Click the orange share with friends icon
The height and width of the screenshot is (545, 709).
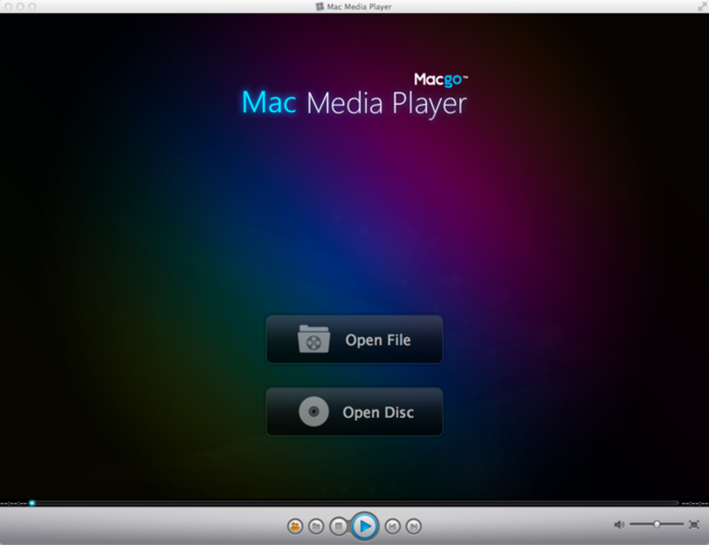[295, 526]
